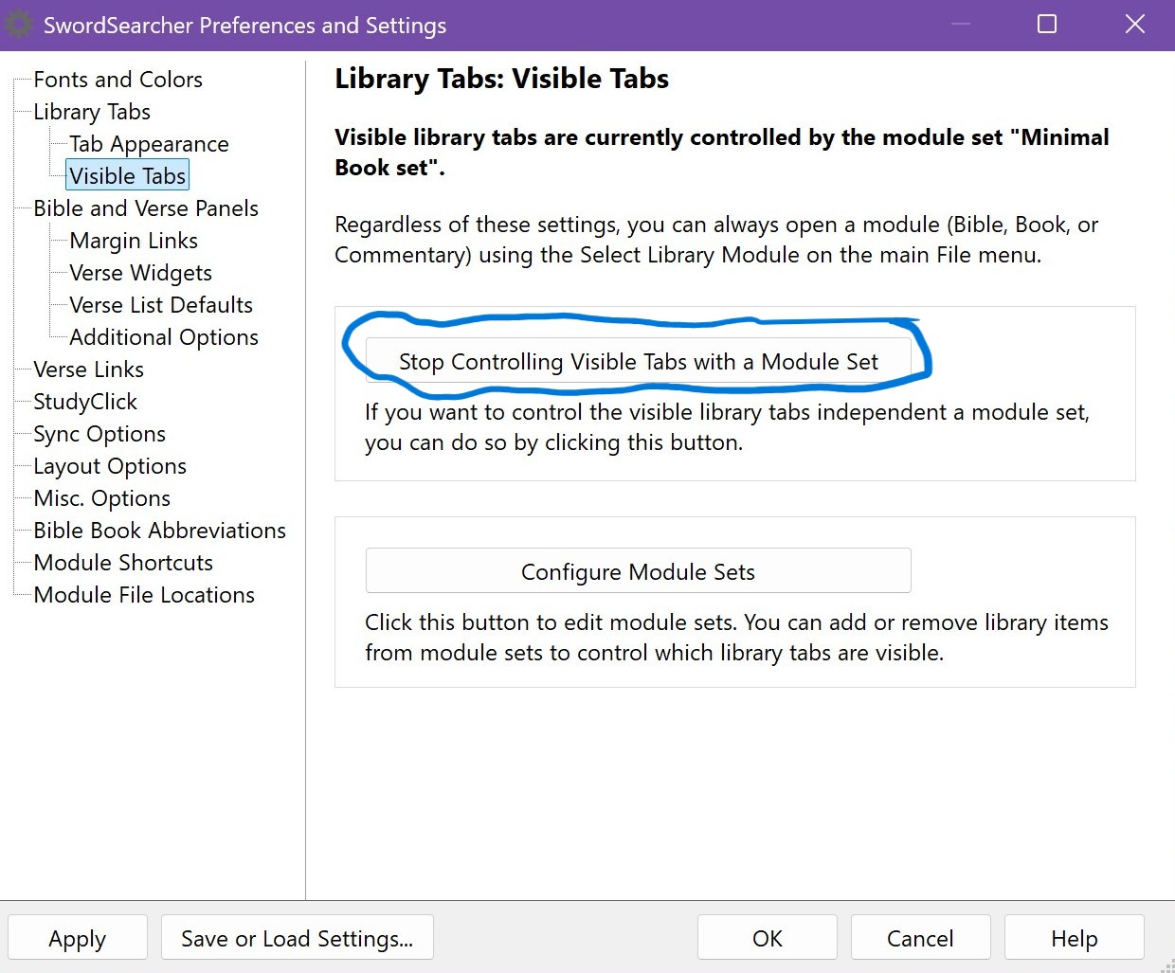
Task: Open Tab Appearance settings
Action: tap(149, 144)
